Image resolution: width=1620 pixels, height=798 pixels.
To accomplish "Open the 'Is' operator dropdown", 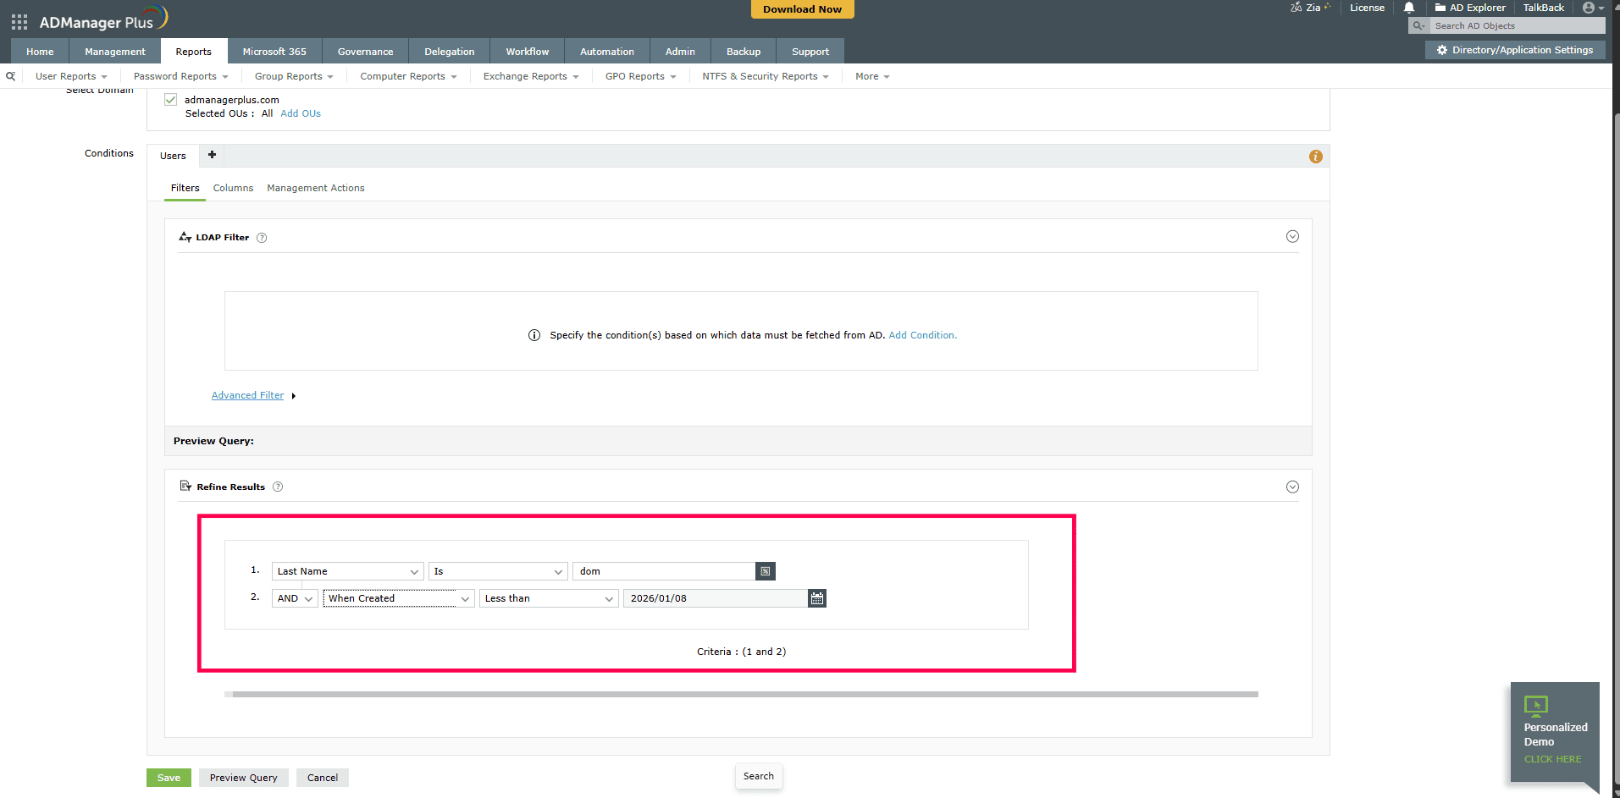I will (x=498, y=571).
